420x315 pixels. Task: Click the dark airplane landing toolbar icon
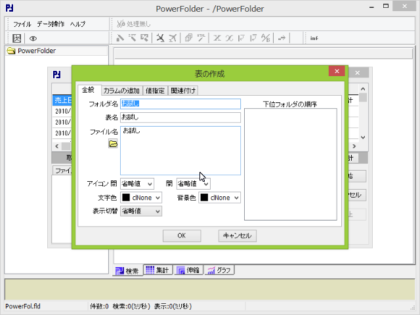click(160, 38)
